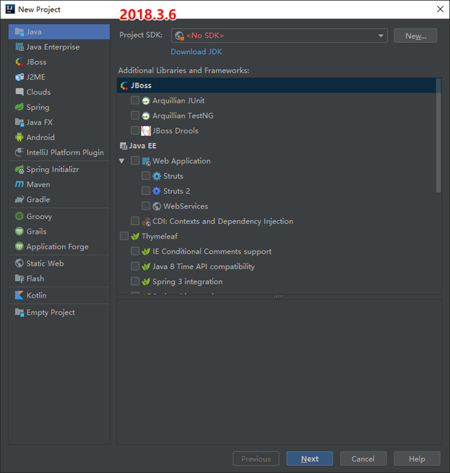The image size is (450, 473).
Task: Select the JBoss header row in frameworks
Action: click(277, 85)
